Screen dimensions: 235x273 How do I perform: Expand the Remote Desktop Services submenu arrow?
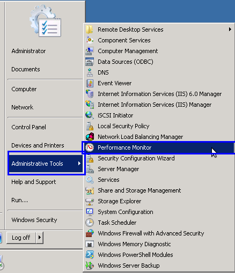[230, 29]
